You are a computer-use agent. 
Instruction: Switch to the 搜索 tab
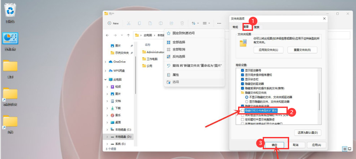click(x=257, y=27)
